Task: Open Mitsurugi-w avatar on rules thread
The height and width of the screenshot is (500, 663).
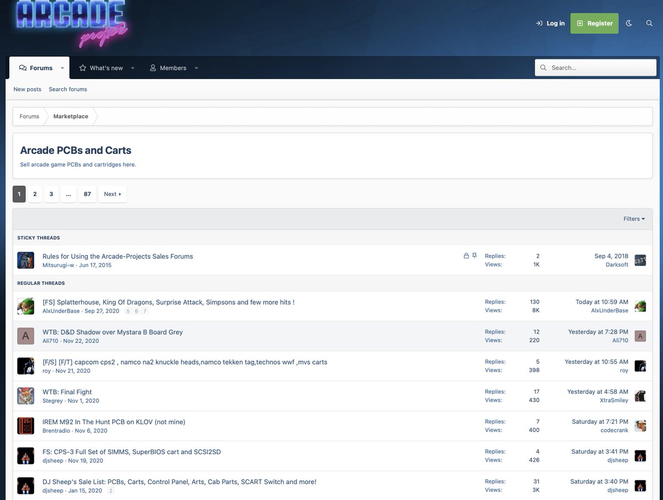Action: (x=25, y=261)
